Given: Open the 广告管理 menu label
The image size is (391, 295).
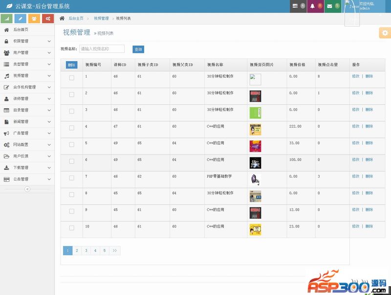Looking at the screenshot, I should pyautogui.click(x=21, y=133).
